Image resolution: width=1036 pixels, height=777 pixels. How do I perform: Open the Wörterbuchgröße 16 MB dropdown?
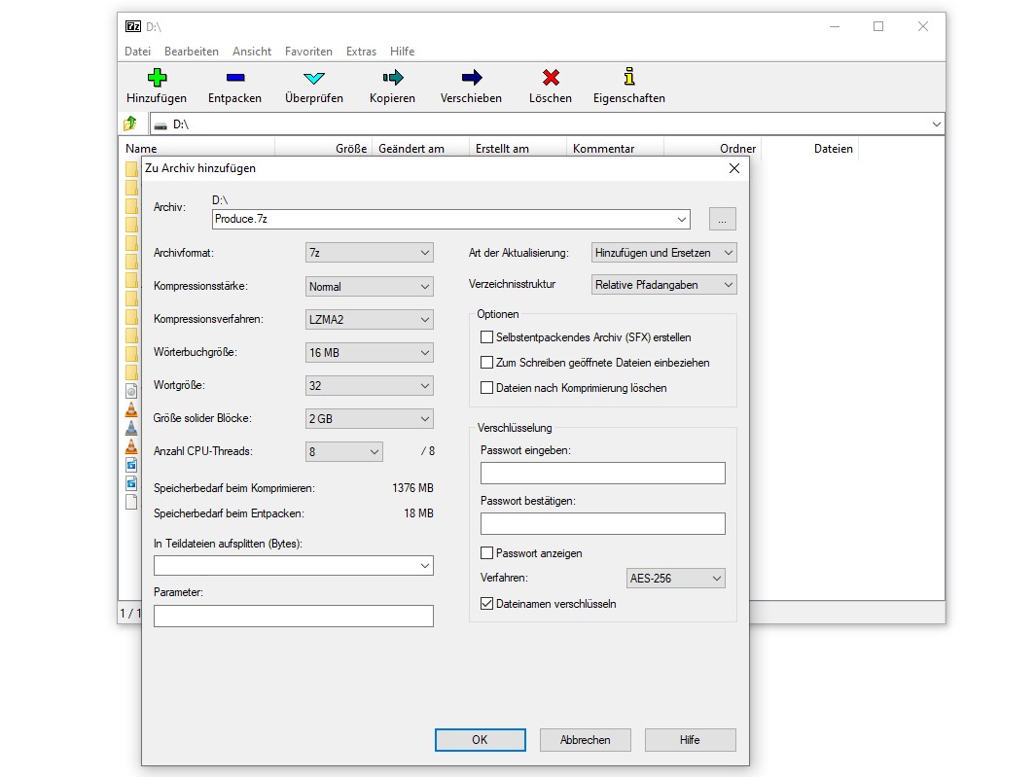tap(370, 352)
